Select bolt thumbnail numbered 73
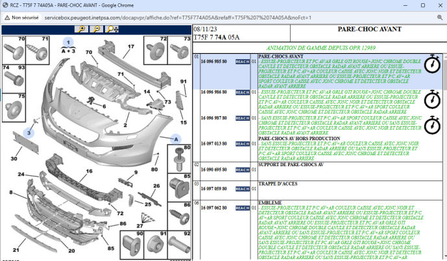The image size is (447, 261). click(x=179, y=50)
